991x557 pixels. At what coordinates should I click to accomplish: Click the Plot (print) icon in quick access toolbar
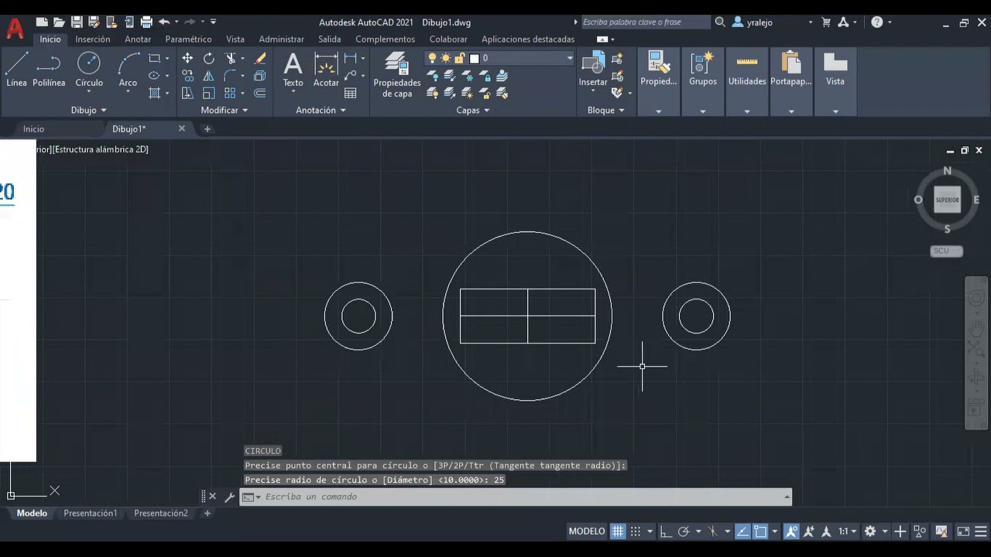pos(146,22)
